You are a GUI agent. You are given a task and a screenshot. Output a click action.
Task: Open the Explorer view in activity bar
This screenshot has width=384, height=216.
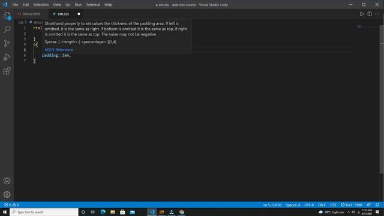(7, 16)
